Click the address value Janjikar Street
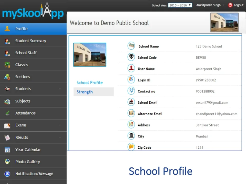 pos(207,125)
